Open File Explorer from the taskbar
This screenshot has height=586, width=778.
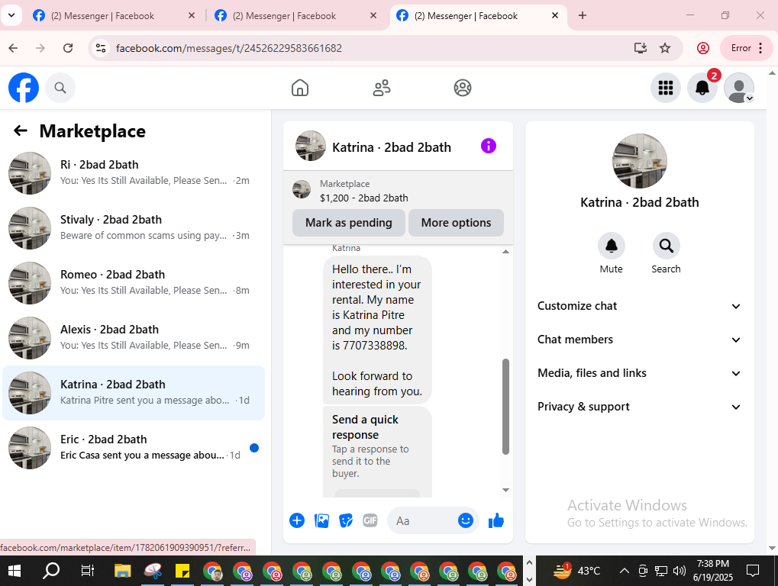(x=123, y=572)
